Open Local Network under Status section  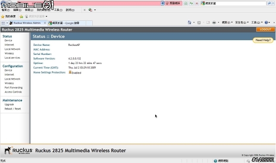pyautogui.click(x=13, y=49)
